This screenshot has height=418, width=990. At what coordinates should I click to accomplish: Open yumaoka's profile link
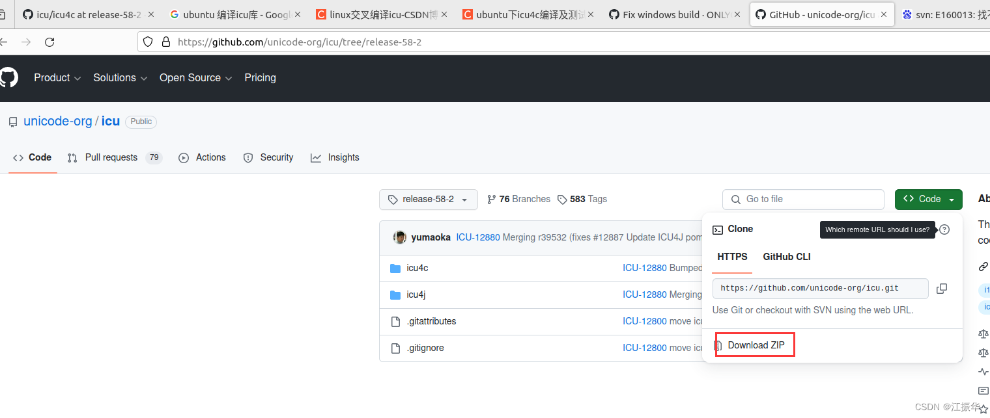pyautogui.click(x=431, y=238)
